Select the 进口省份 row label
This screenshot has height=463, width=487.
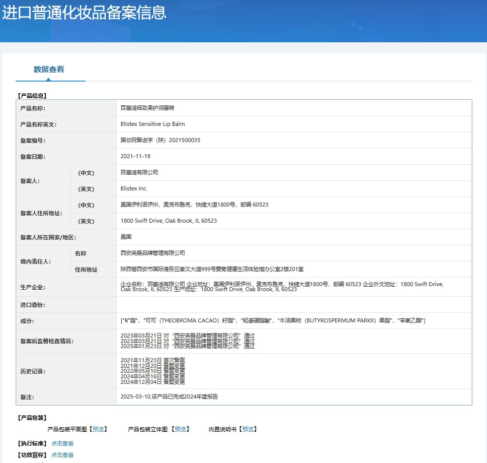point(33,305)
